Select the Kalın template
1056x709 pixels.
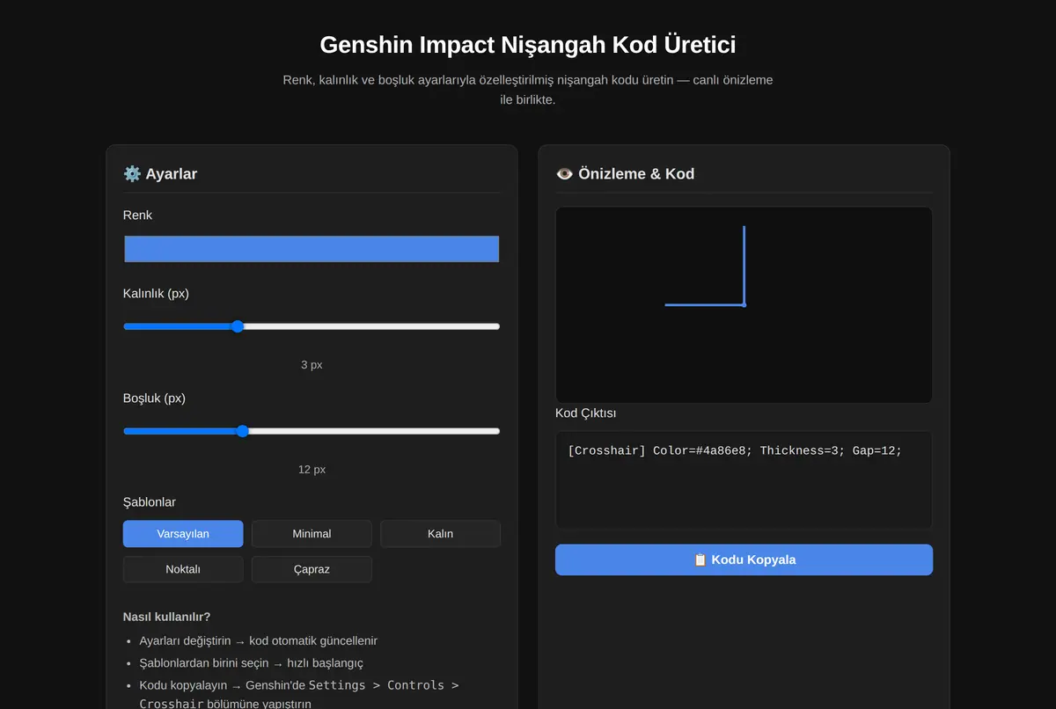click(440, 534)
